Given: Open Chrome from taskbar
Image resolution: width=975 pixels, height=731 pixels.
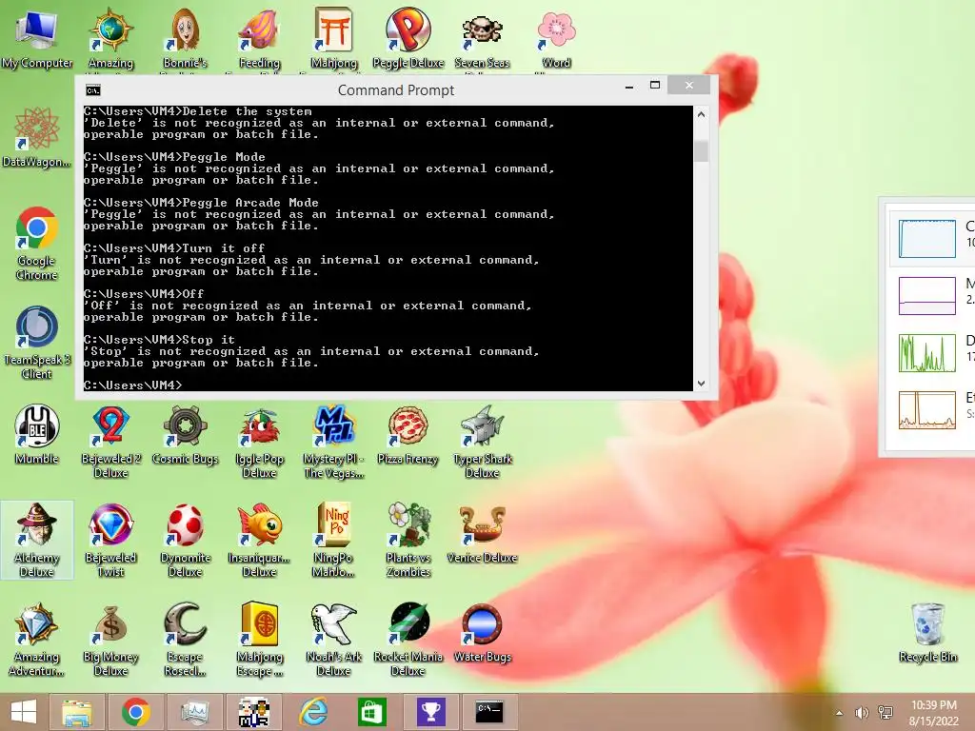Looking at the screenshot, I should pos(135,712).
